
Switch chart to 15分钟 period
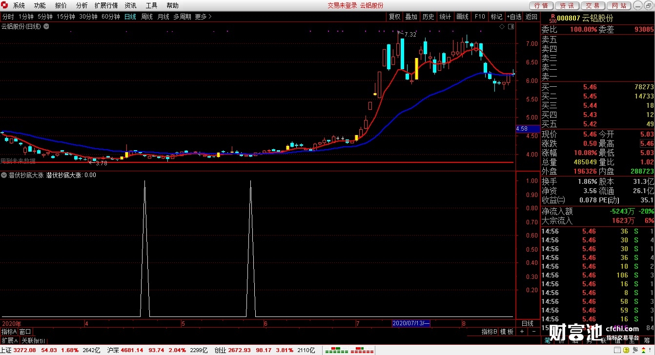(x=65, y=17)
